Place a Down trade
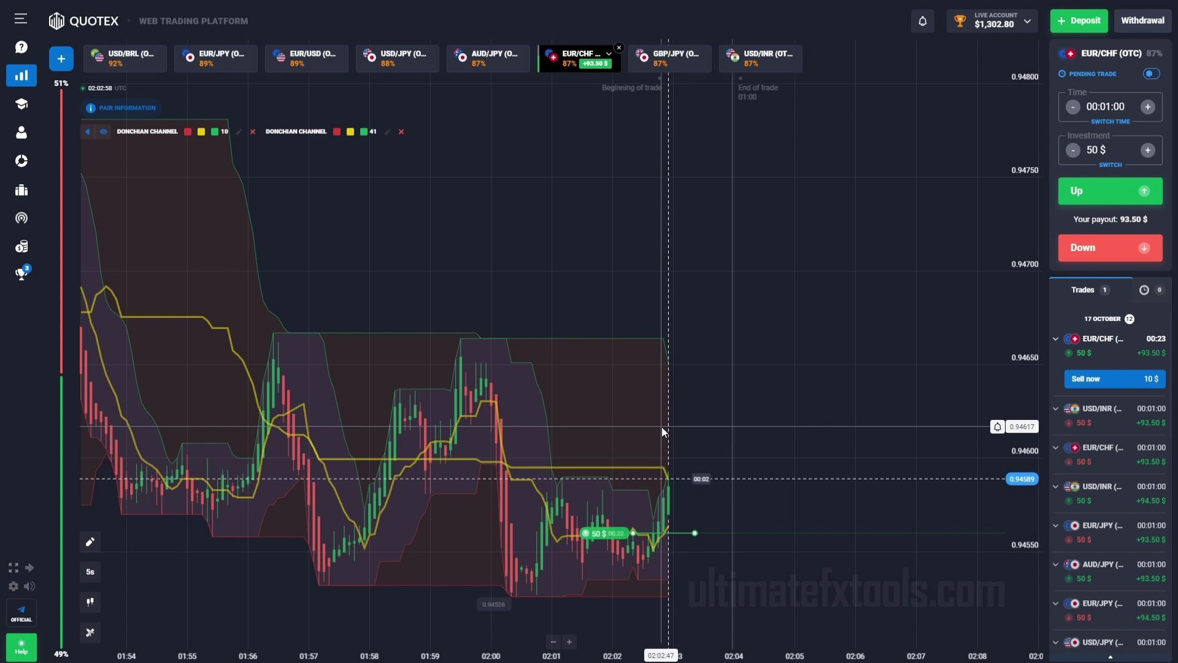The height and width of the screenshot is (663, 1178). (1110, 248)
